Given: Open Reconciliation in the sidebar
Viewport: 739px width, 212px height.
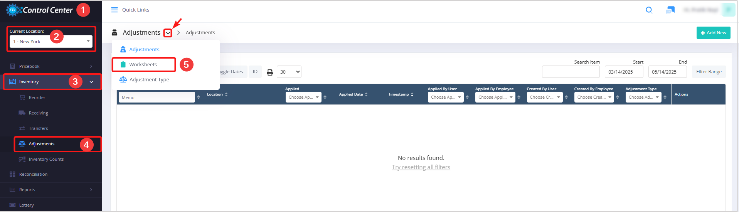Looking at the screenshot, I should pos(34,174).
